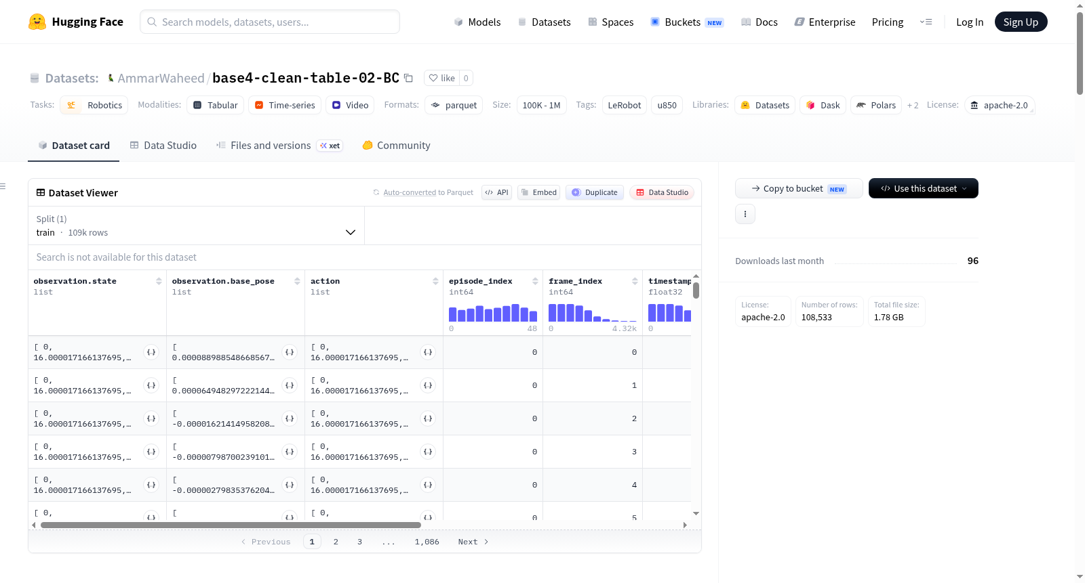The image size is (1085, 583).
Task: Open the Dask library tag
Action: (x=823, y=105)
